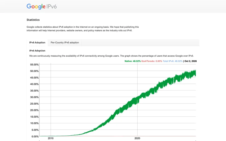Click the 'Google collects statistics' intro paragraph
Screen dimensions: 226x141
pos(82,29)
